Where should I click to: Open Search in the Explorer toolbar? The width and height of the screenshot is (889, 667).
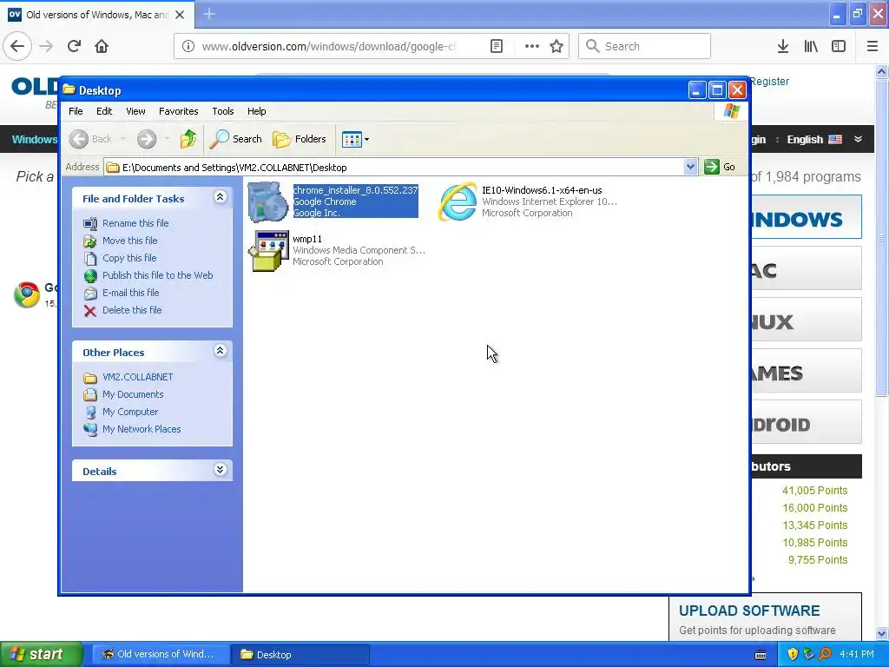(236, 139)
